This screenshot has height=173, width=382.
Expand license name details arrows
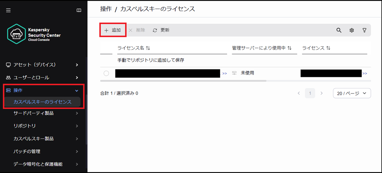coord(225,73)
